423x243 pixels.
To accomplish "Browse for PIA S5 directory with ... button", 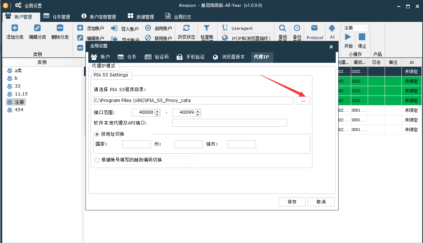I will pos(303,101).
